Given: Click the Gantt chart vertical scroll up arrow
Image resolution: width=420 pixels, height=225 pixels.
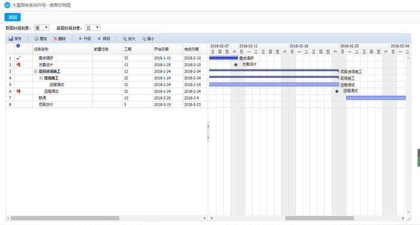Looking at the screenshot, I should [408, 58].
